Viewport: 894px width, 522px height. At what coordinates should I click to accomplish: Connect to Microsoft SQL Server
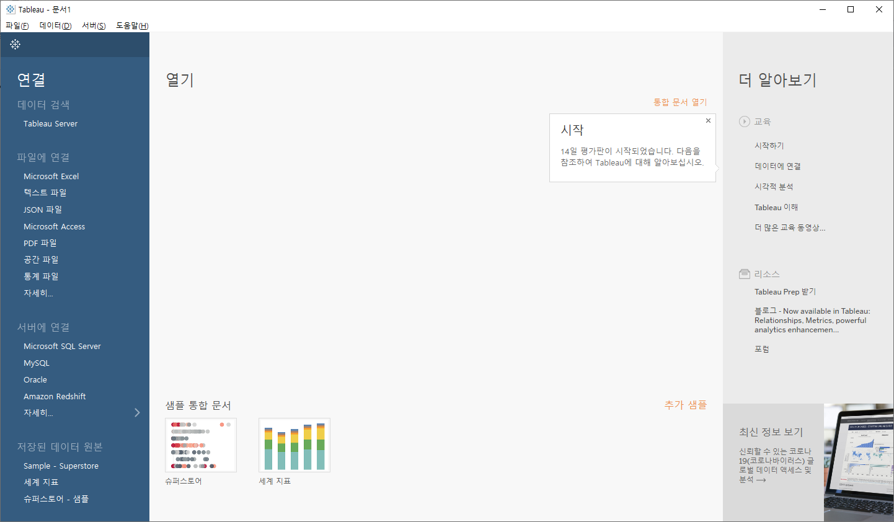pyautogui.click(x=62, y=346)
